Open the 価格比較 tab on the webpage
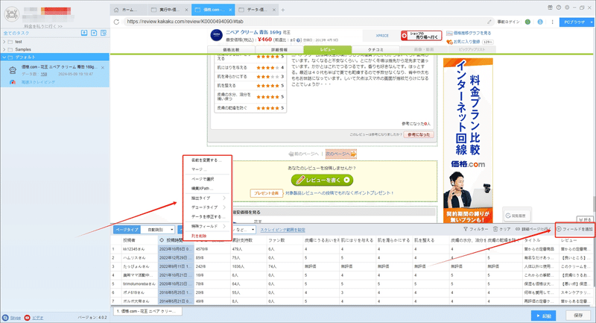The height and width of the screenshot is (323, 596). click(231, 50)
